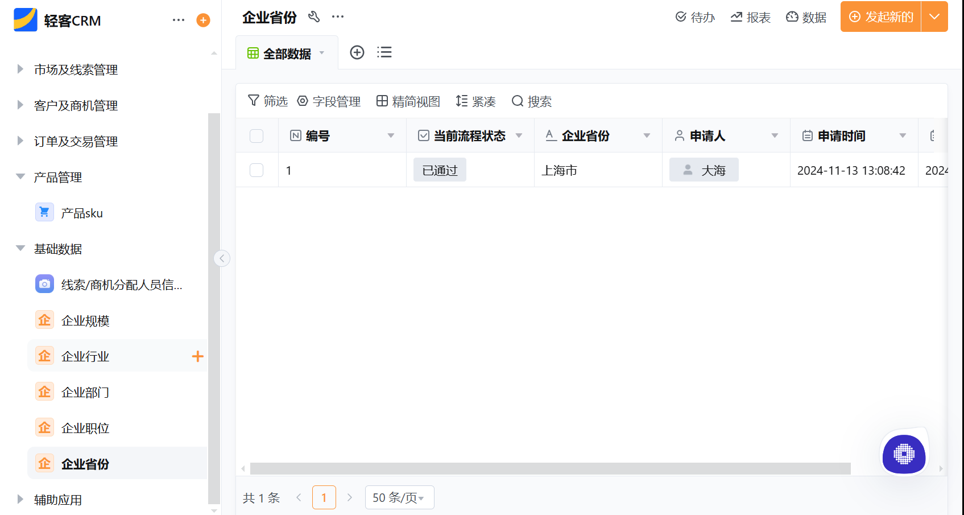This screenshot has height=515, width=964.
Task: Click the 发起新的 button
Action: click(880, 17)
